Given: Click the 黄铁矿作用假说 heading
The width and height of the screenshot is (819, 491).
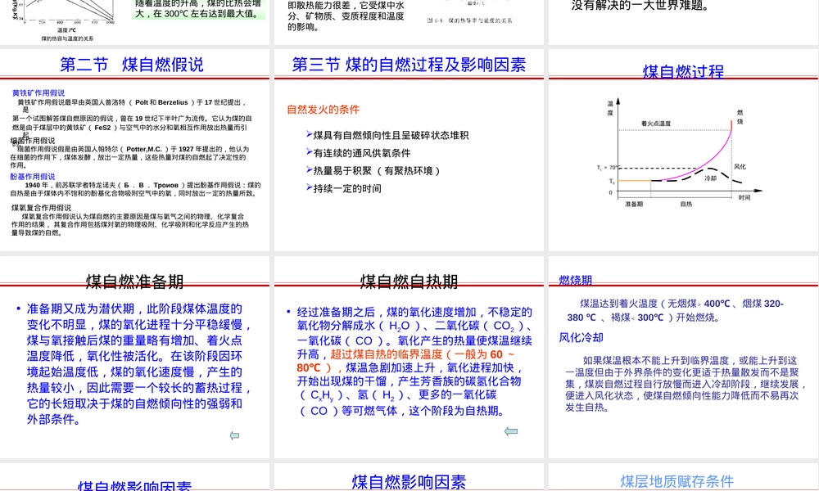Looking at the screenshot, I should point(38,92).
